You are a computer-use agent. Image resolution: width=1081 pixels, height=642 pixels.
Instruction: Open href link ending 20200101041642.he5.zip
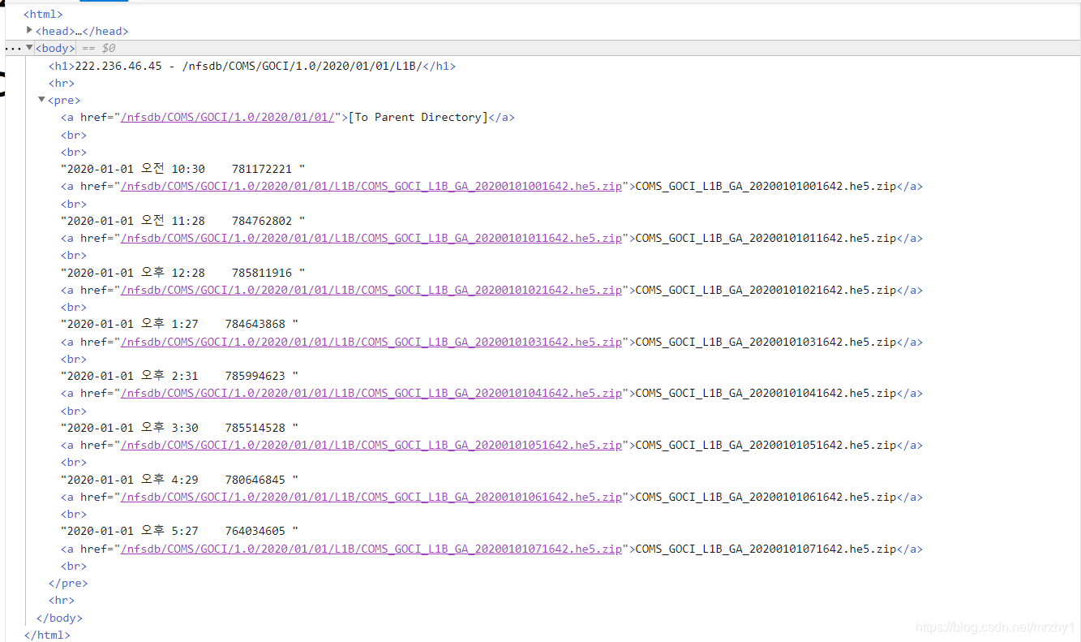tap(371, 394)
